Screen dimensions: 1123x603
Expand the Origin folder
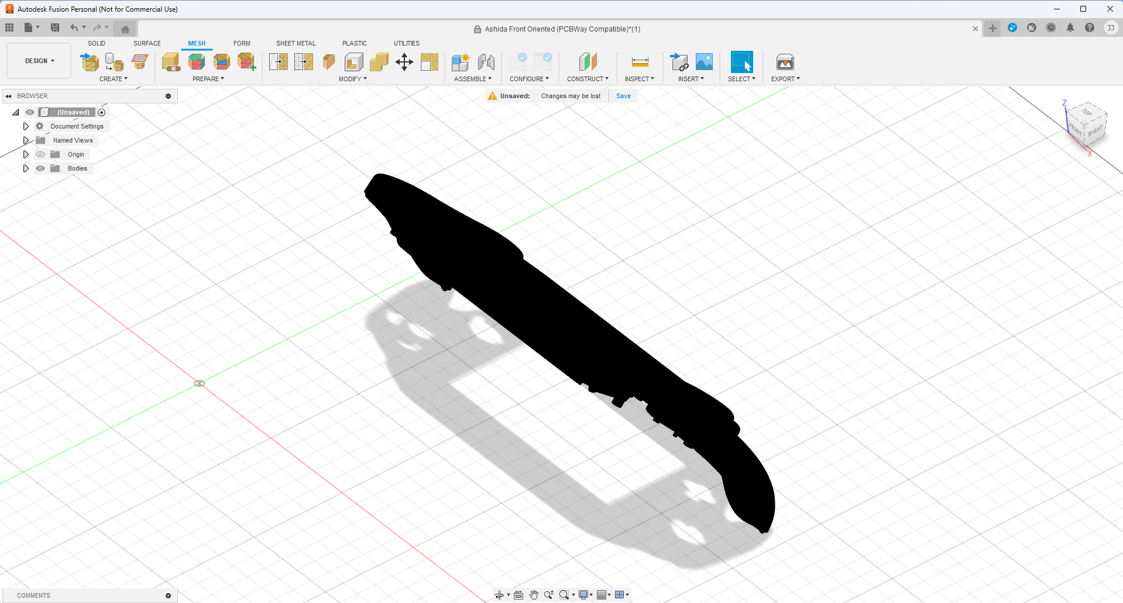(26, 154)
